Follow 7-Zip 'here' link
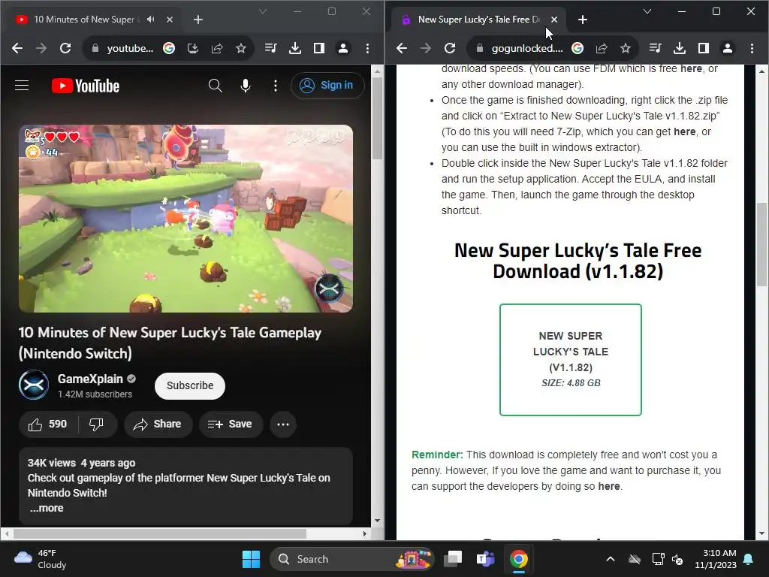 (x=685, y=131)
